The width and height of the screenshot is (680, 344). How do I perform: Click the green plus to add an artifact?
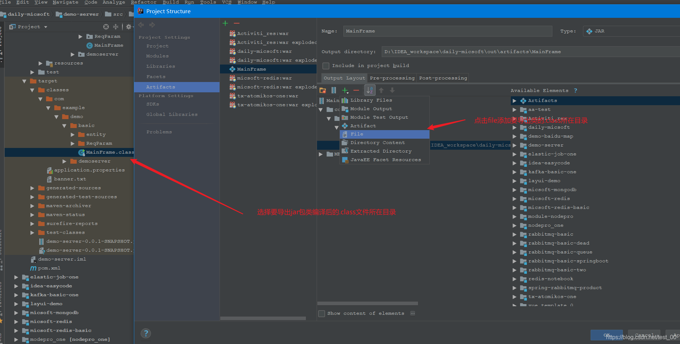click(x=225, y=24)
